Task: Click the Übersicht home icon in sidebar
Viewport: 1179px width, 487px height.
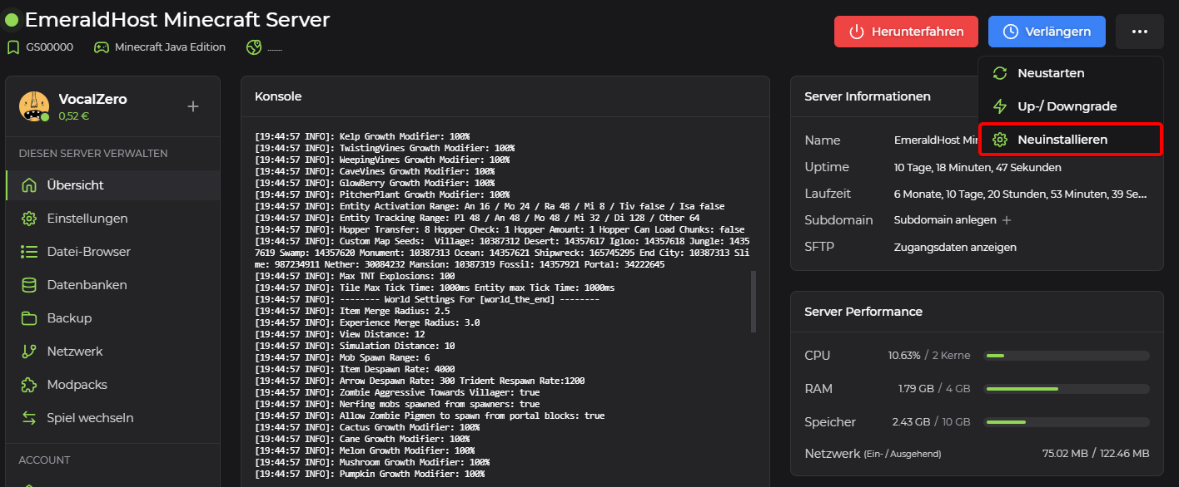Action: point(29,185)
